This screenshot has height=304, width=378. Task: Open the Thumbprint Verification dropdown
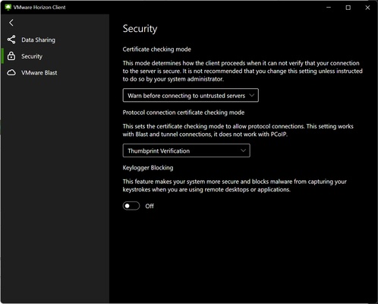(x=186, y=150)
